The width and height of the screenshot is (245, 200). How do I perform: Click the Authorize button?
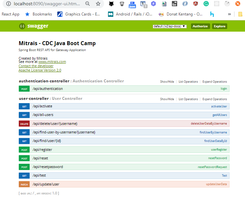[x=200, y=26]
